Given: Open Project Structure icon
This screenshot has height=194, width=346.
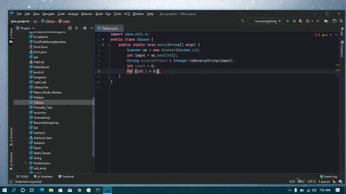Looking at the screenshot, I should tap(326, 21).
